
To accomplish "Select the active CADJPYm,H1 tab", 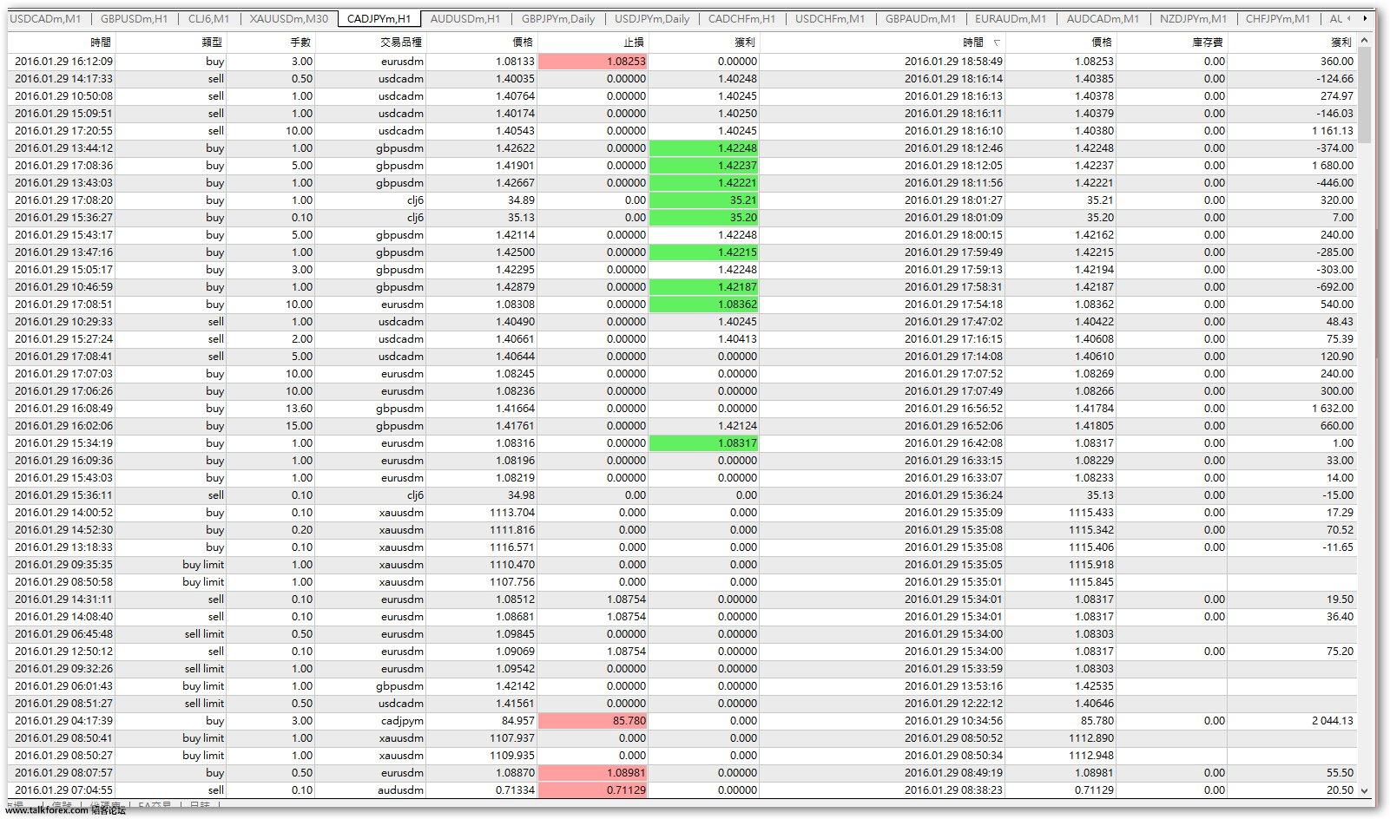I will pyautogui.click(x=379, y=18).
